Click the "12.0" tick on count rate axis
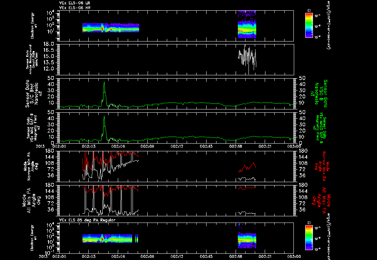 (49, 69)
